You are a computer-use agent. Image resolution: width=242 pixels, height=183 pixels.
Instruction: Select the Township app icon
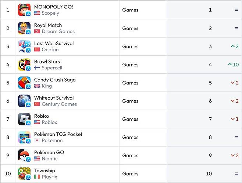(24, 174)
